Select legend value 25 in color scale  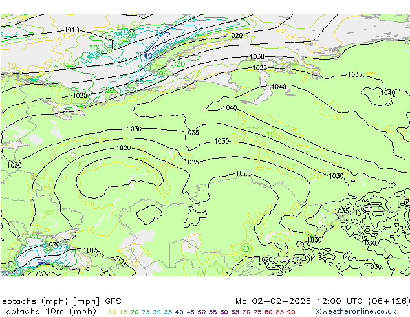pos(146,312)
